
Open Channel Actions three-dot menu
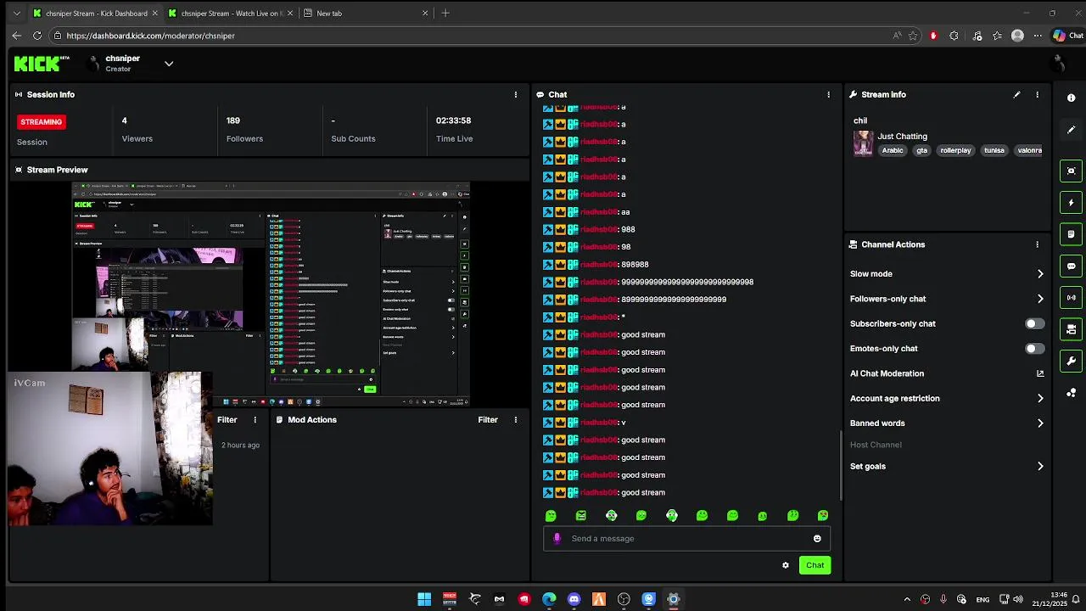tap(1037, 244)
